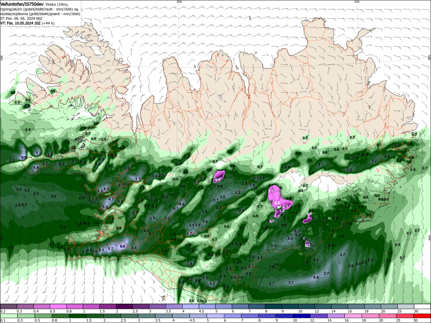
Task: Click the 4.0 precipitation value on the map
Action: 290,239
